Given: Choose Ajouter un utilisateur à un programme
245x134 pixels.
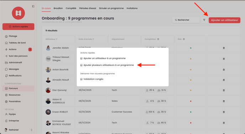Looking at the screenshot, I should pyautogui.click(x=103, y=58).
